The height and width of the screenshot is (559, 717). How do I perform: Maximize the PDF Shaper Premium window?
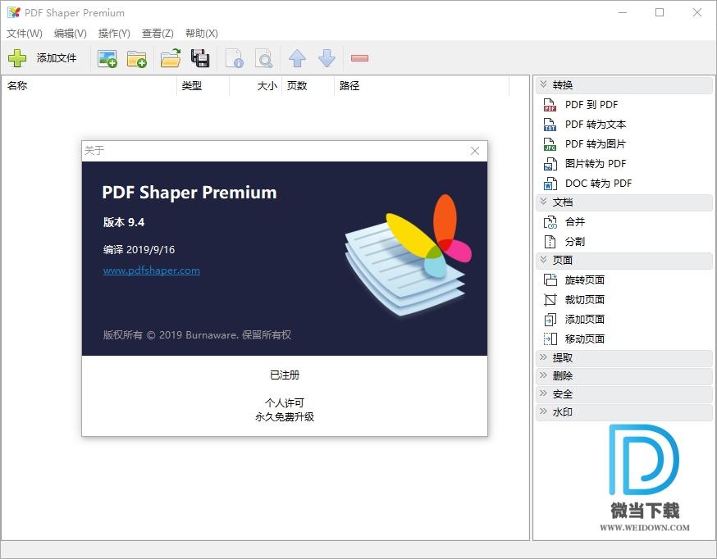point(660,12)
